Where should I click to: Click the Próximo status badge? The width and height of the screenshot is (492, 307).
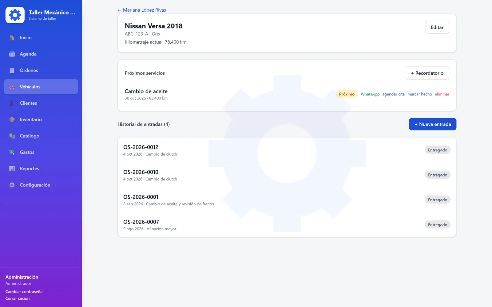(347, 94)
